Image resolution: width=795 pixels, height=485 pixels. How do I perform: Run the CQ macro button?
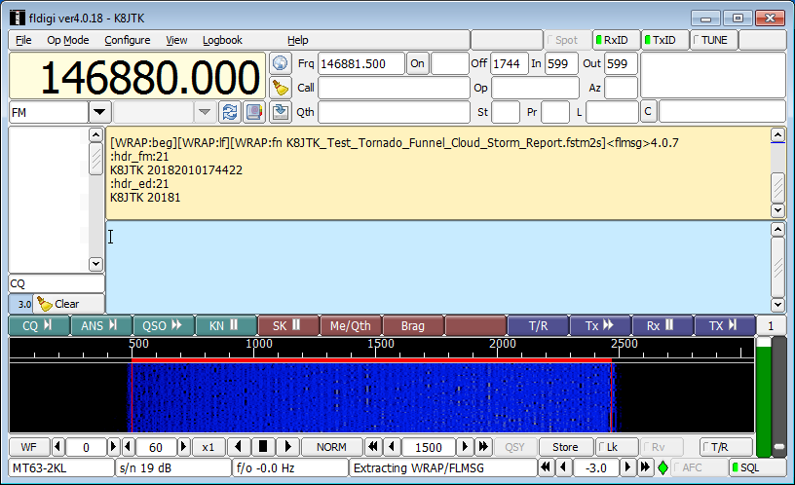[x=39, y=325]
